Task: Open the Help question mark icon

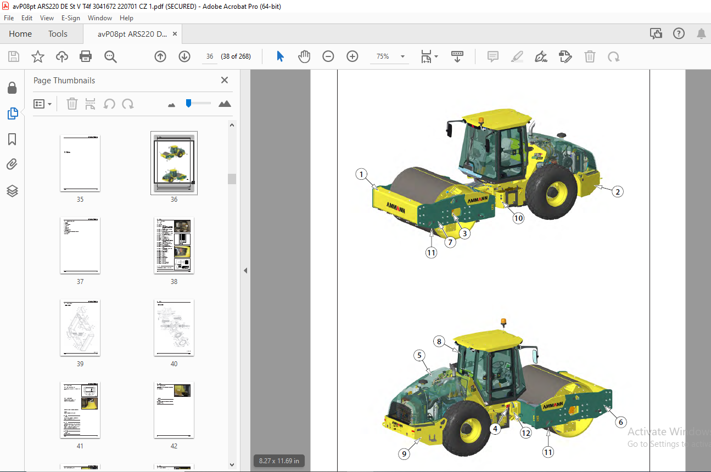Action: click(x=679, y=34)
